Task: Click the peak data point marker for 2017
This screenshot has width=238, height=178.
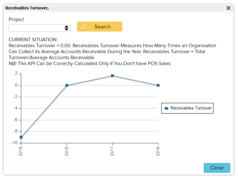Action: [x=112, y=76]
